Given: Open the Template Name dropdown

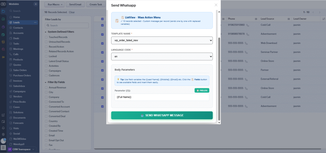Looking at the screenshot, I should point(162,40).
